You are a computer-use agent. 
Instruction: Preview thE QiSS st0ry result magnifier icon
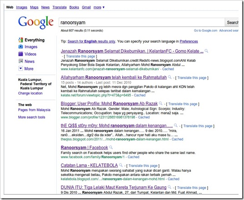176,125
